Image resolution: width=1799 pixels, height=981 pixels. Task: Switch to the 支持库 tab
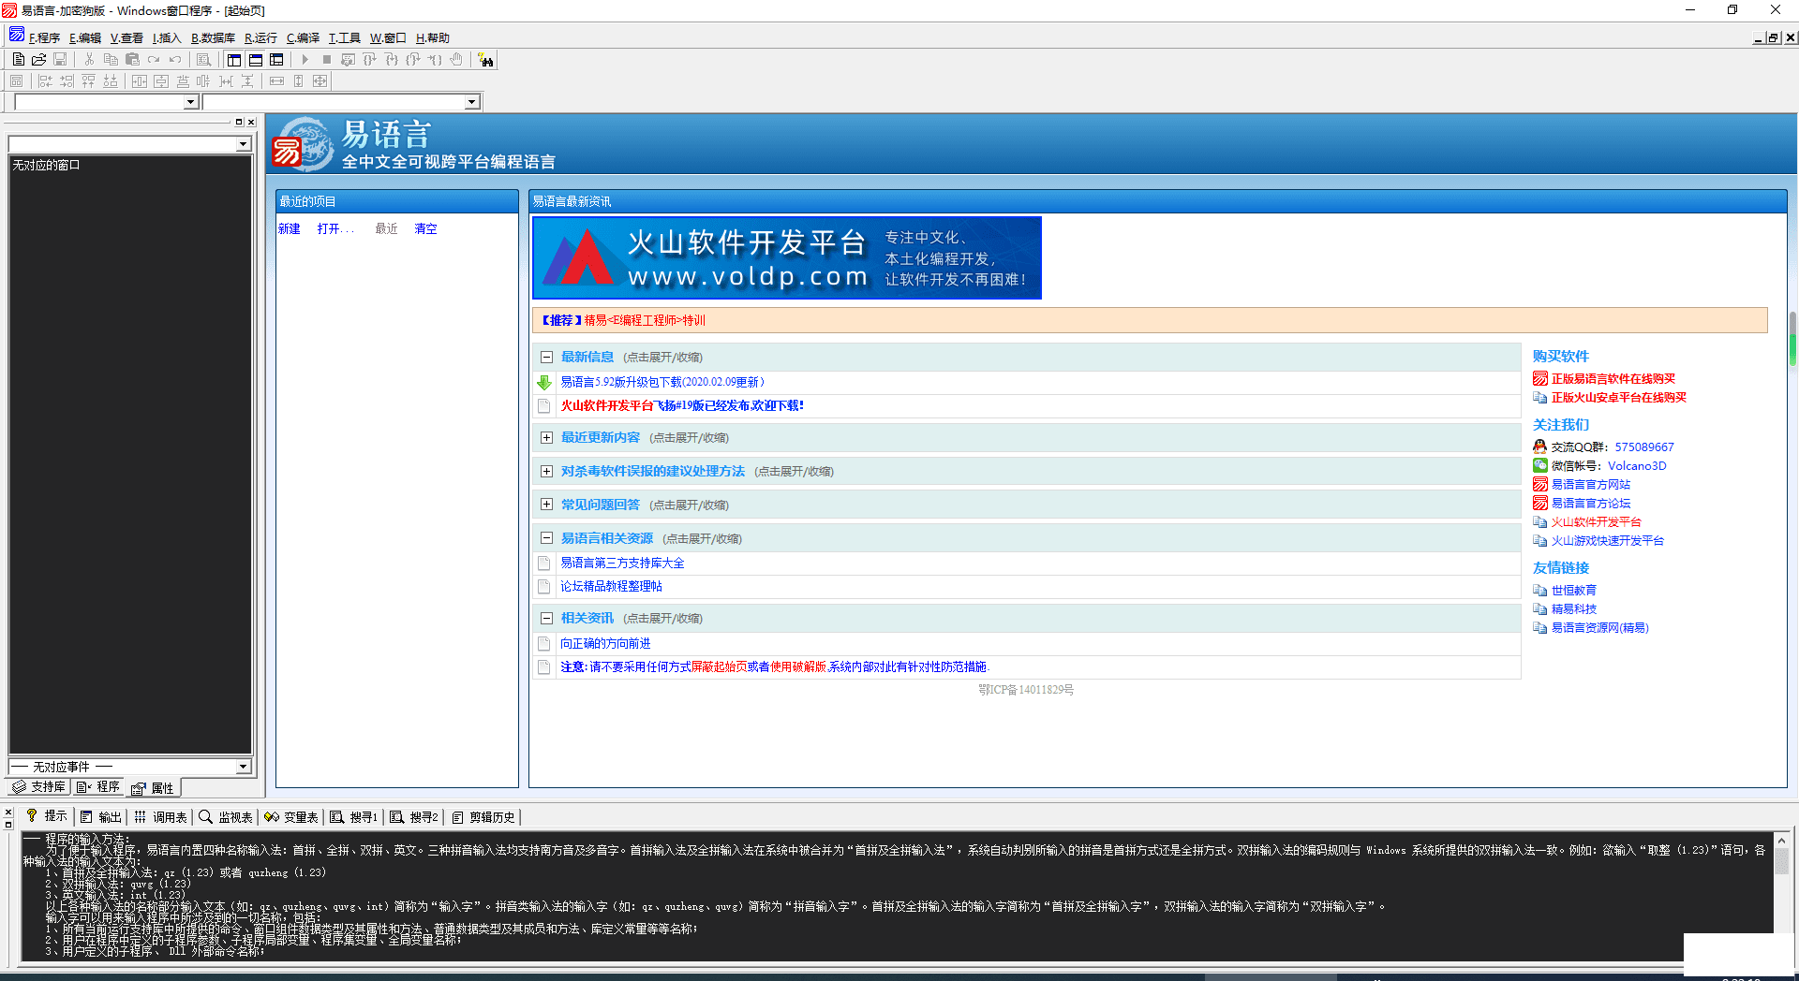pos(38,787)
